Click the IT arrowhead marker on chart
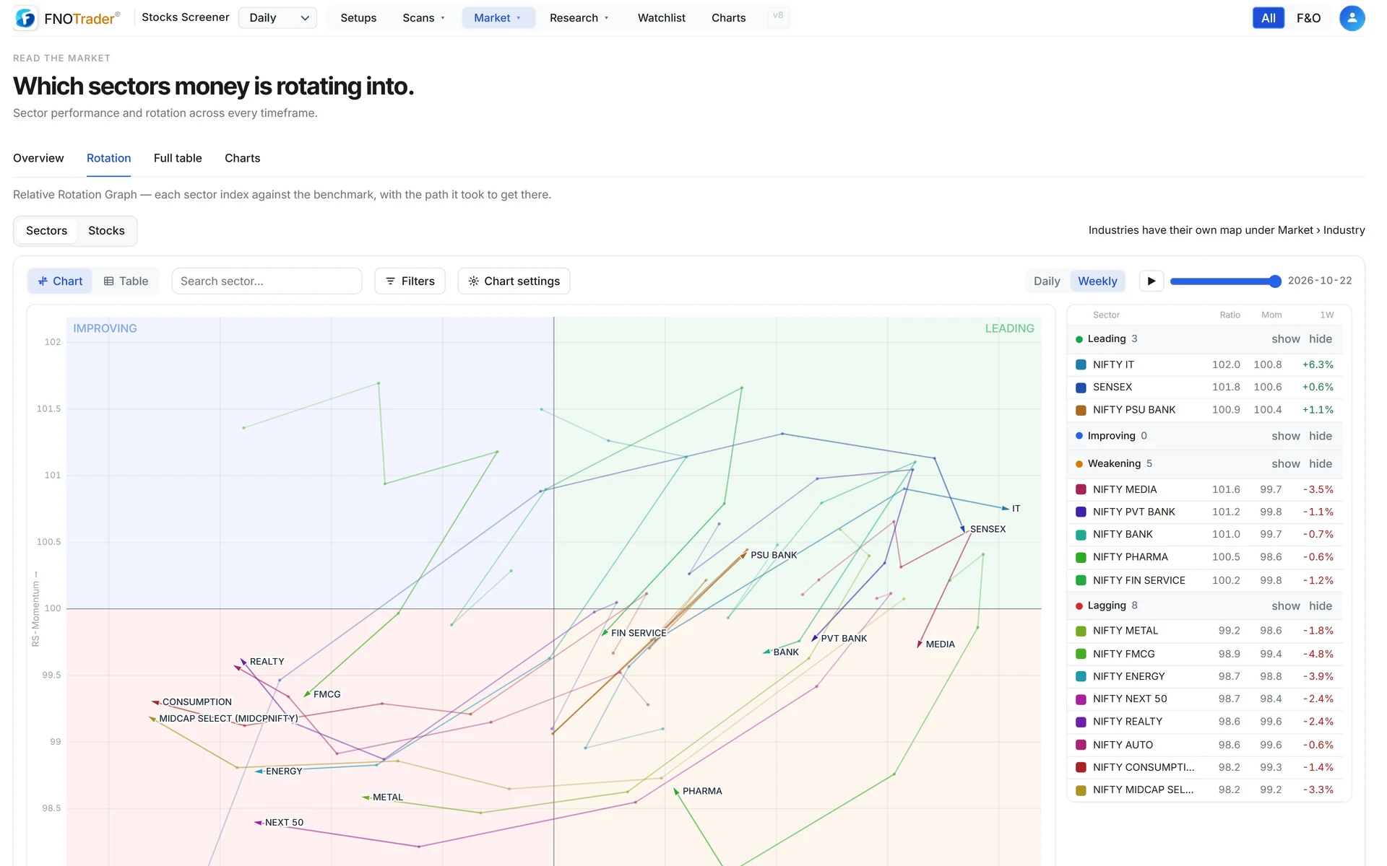This screenshot has height=866, width=1387. click(x=1005, y=508)
